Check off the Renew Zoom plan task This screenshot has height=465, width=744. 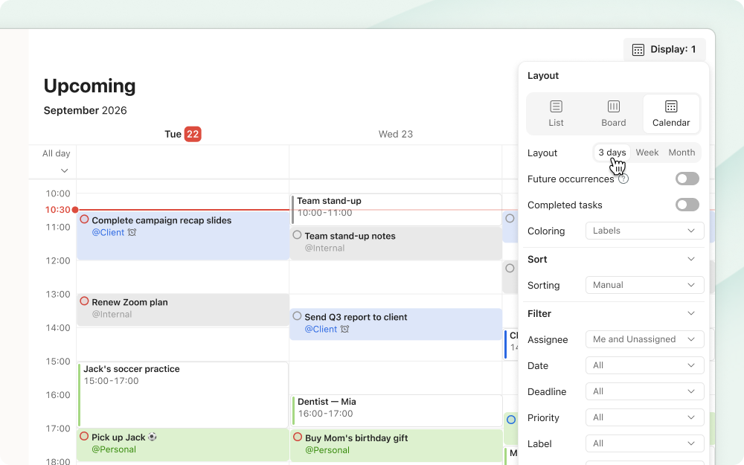[x=85, y=301]
